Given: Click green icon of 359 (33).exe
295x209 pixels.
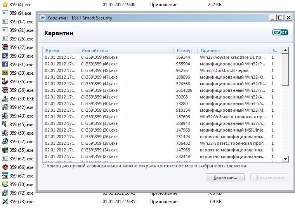Looking at the screenshot, I should [x=5, y=73].
